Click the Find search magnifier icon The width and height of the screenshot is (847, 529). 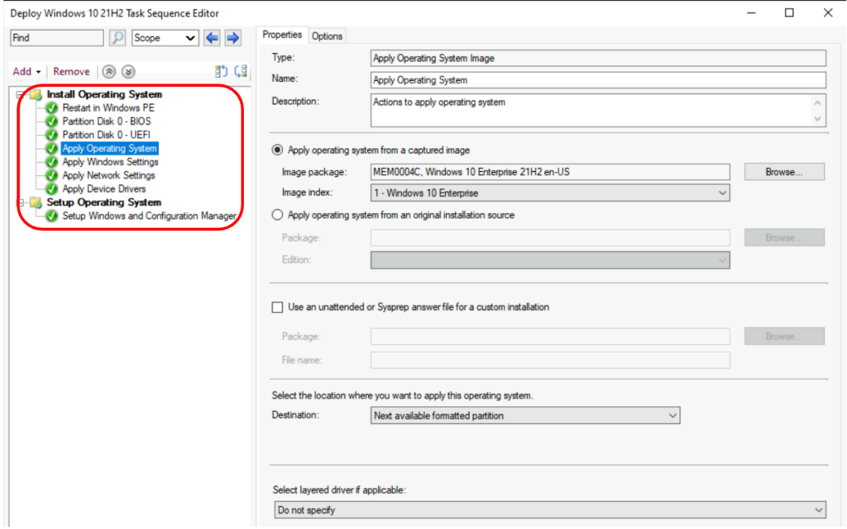pos(117,38)
